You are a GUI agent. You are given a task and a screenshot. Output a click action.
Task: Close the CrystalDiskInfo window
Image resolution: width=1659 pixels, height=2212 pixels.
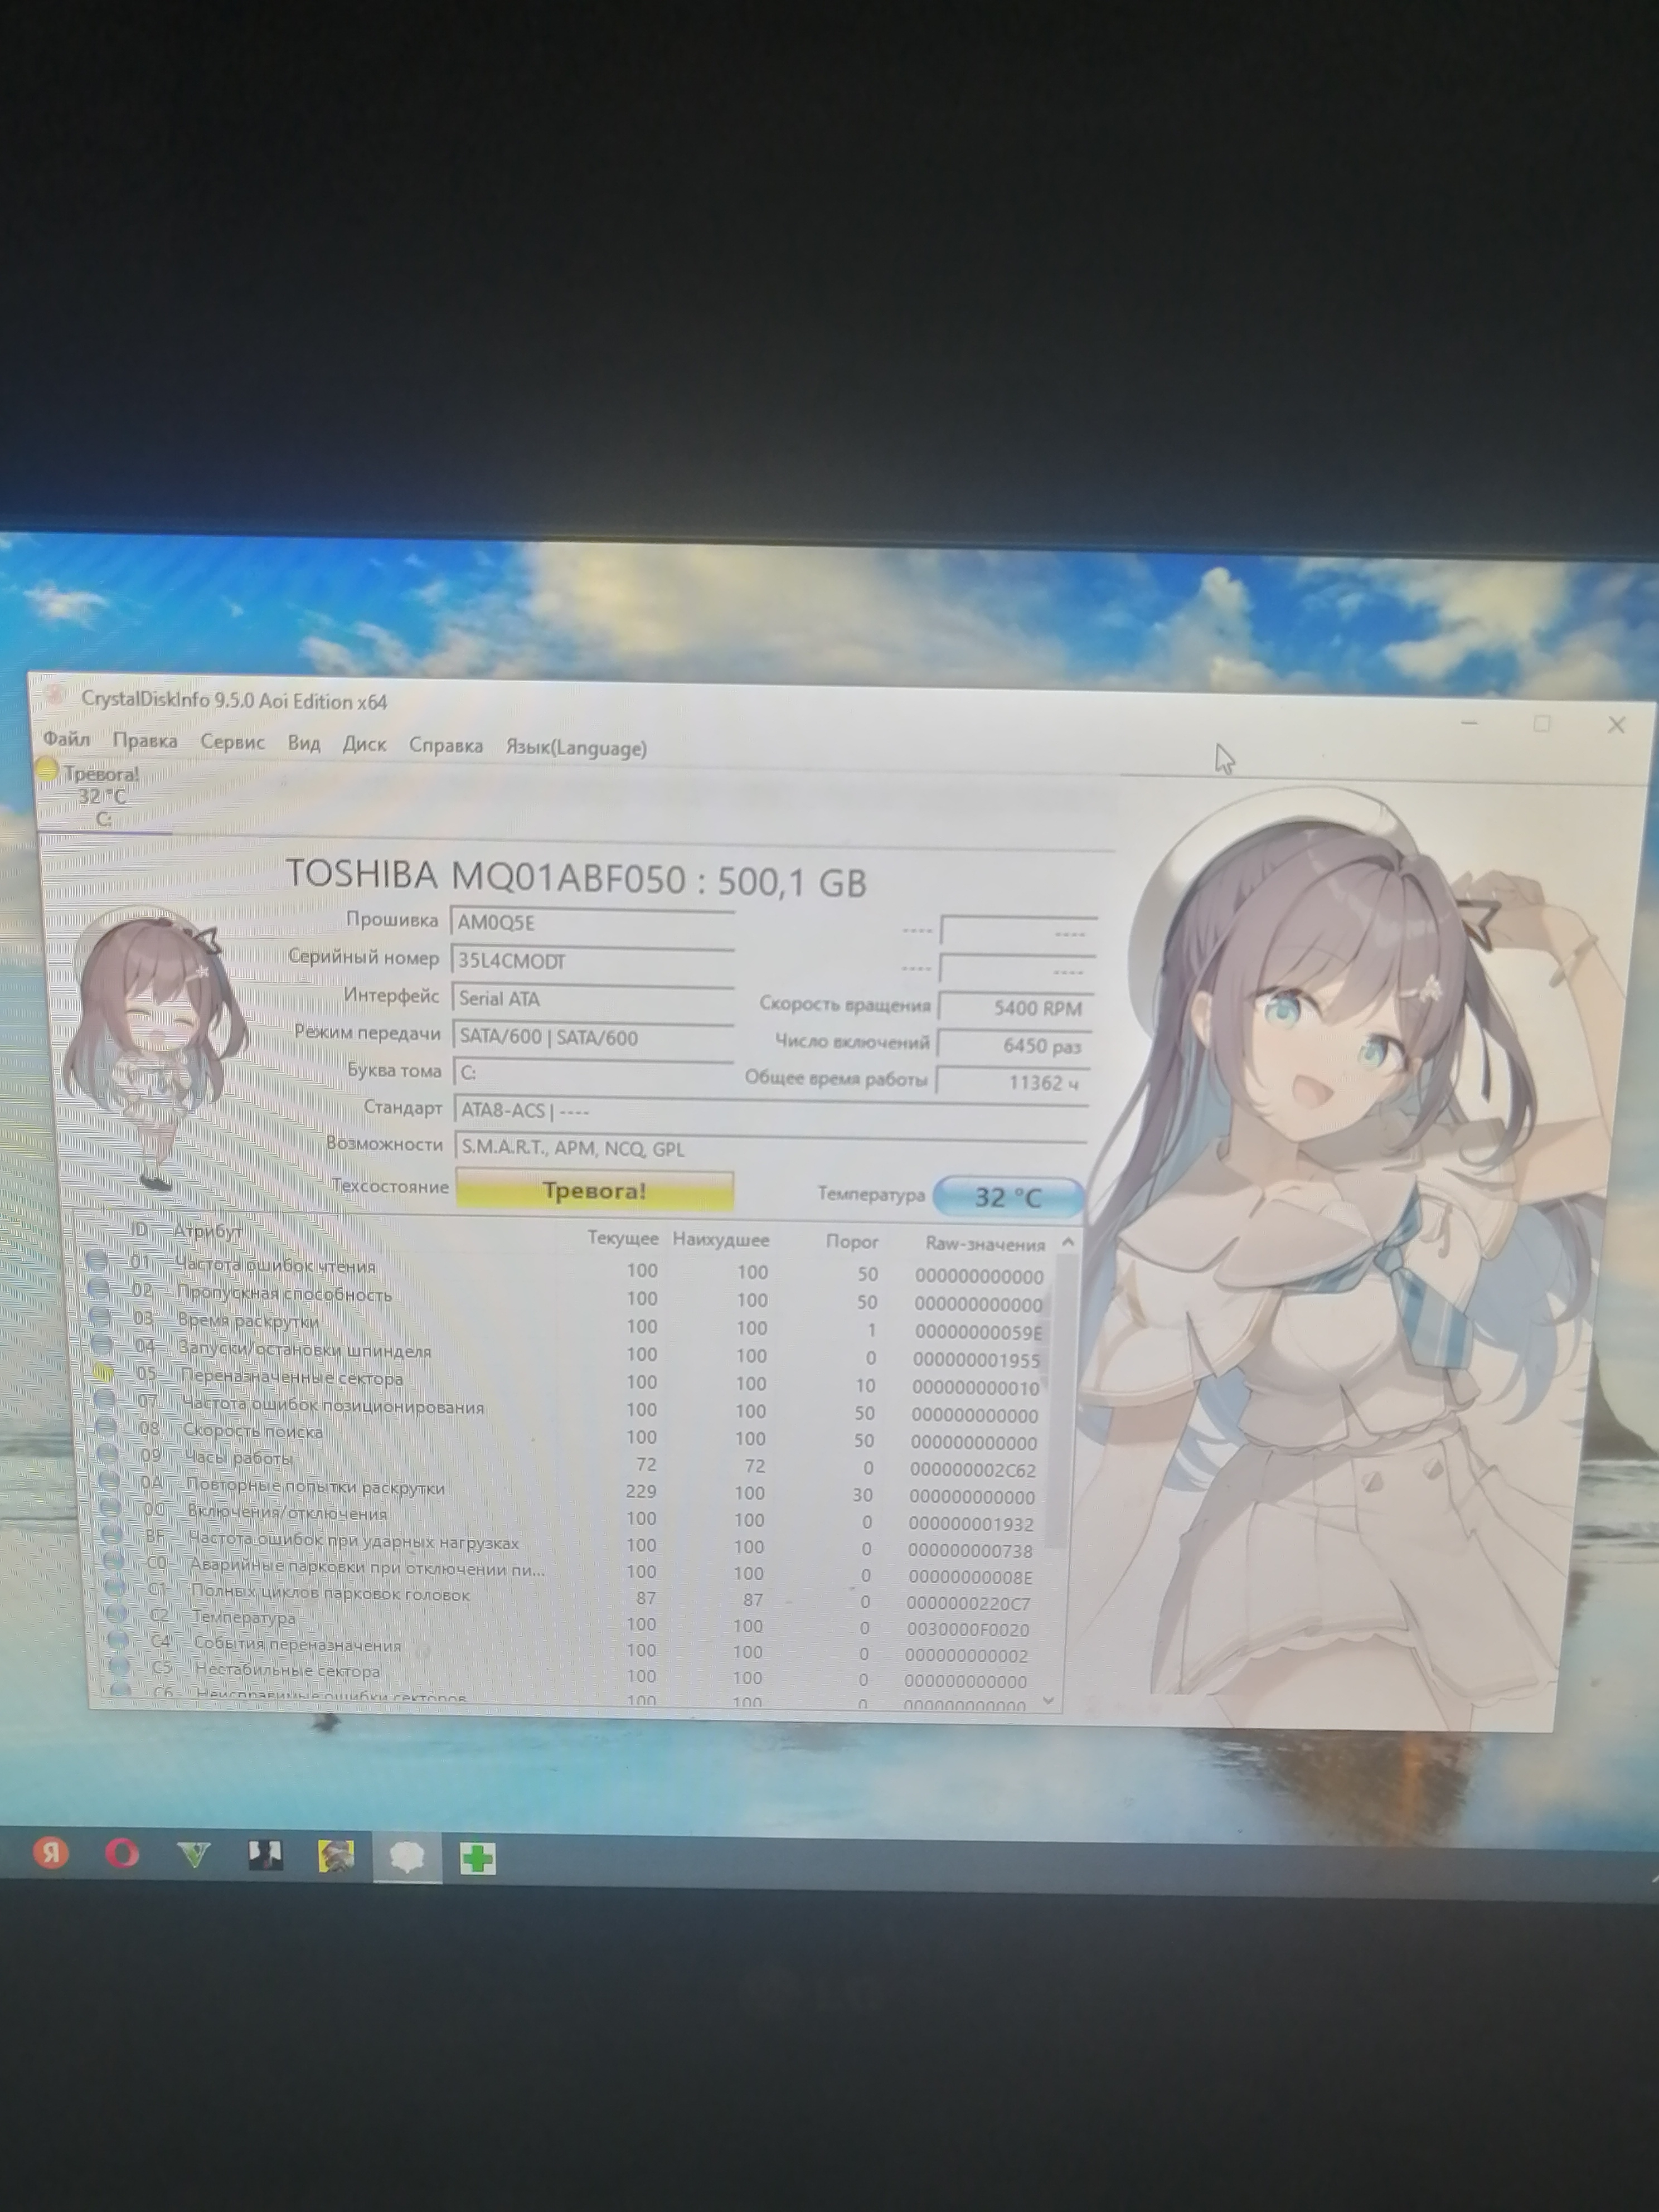point(1616,725)
